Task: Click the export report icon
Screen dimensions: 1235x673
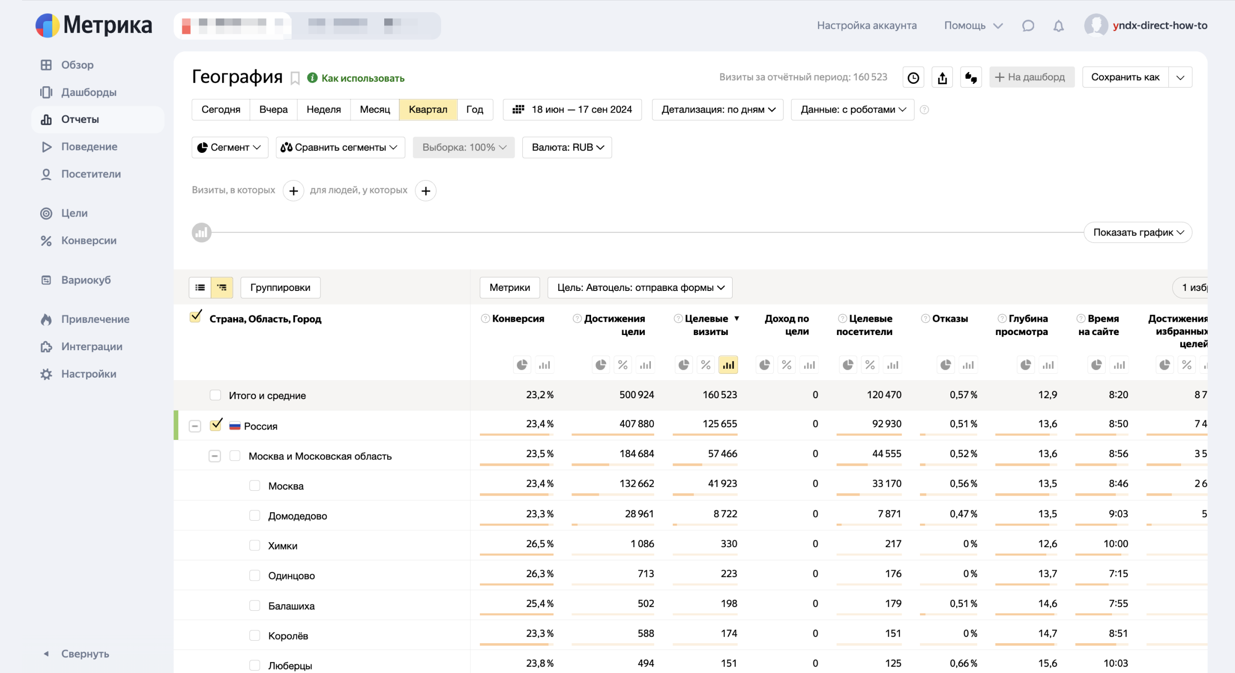Action: [942, 78]
